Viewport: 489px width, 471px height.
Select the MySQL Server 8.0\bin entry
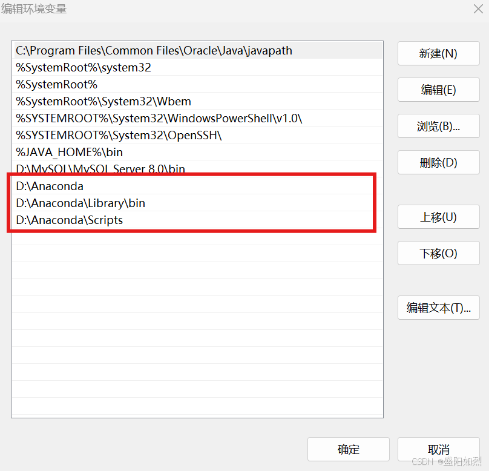[x=197, y=169]
